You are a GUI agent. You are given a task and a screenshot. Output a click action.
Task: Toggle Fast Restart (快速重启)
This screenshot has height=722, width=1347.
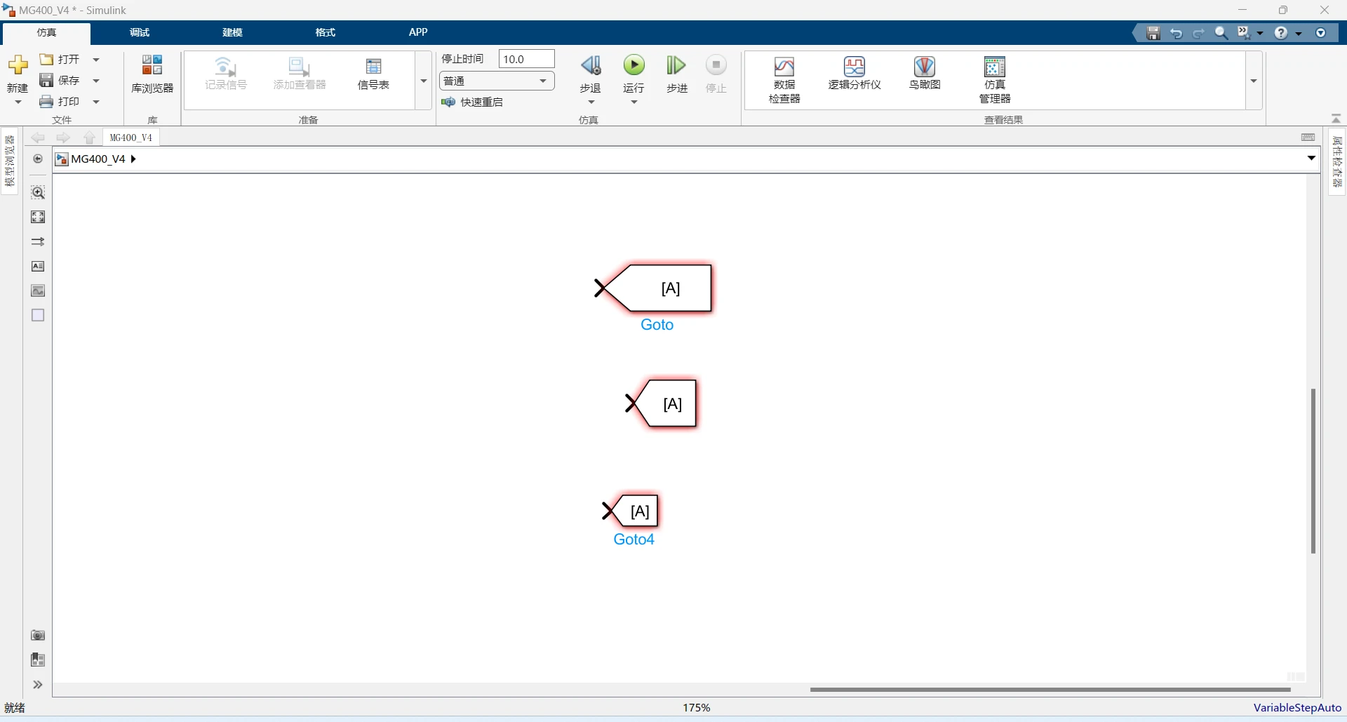click(472, 102)
